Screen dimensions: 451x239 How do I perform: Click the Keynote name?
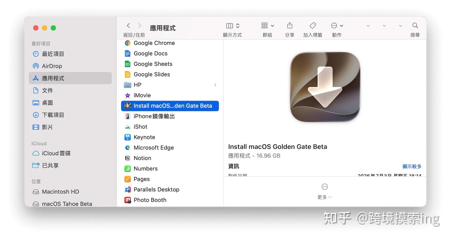point(144,137)
